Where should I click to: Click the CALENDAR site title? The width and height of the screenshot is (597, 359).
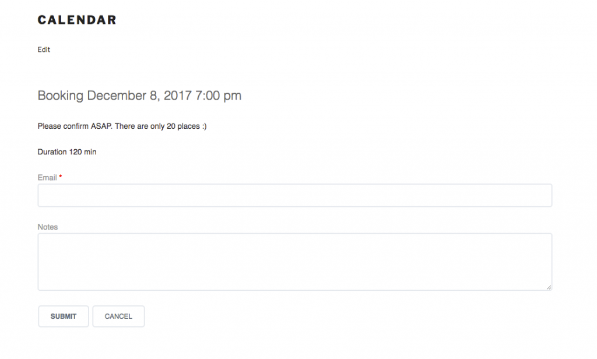77,20
